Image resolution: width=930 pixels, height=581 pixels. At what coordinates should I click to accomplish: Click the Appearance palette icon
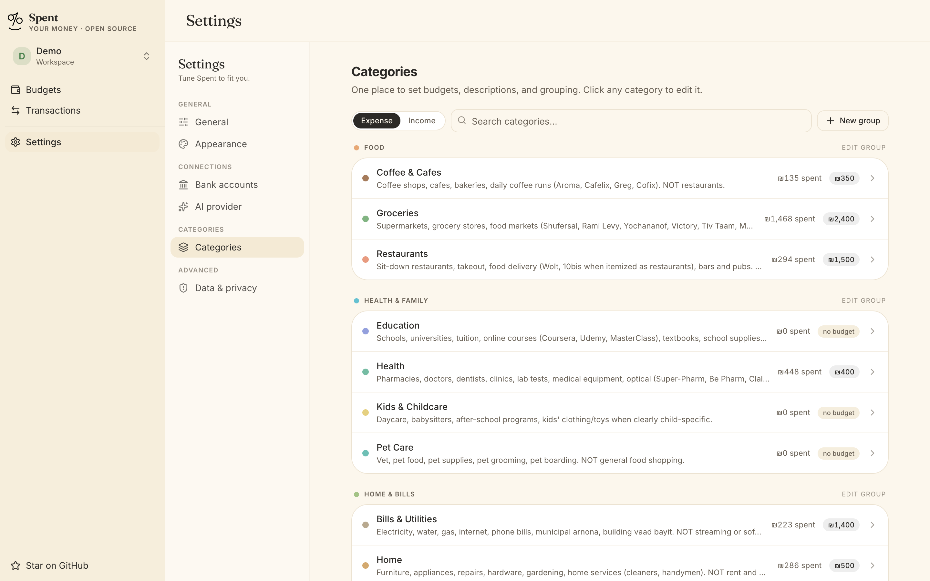(x=183, y=144)
